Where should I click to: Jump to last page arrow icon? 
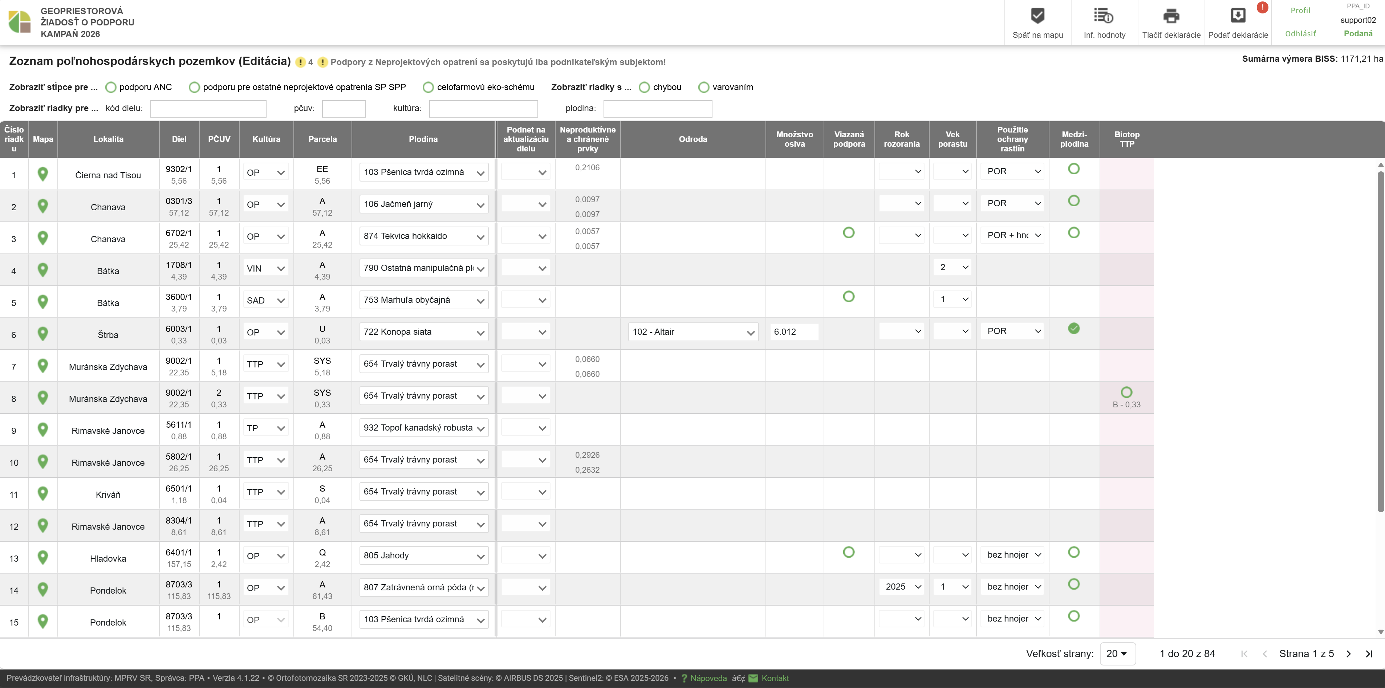[x=1369, y=654]
